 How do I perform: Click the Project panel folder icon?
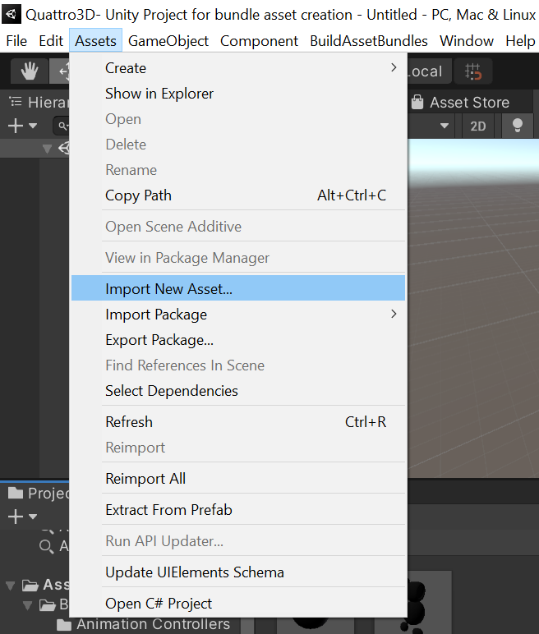(x=15, y=493)
